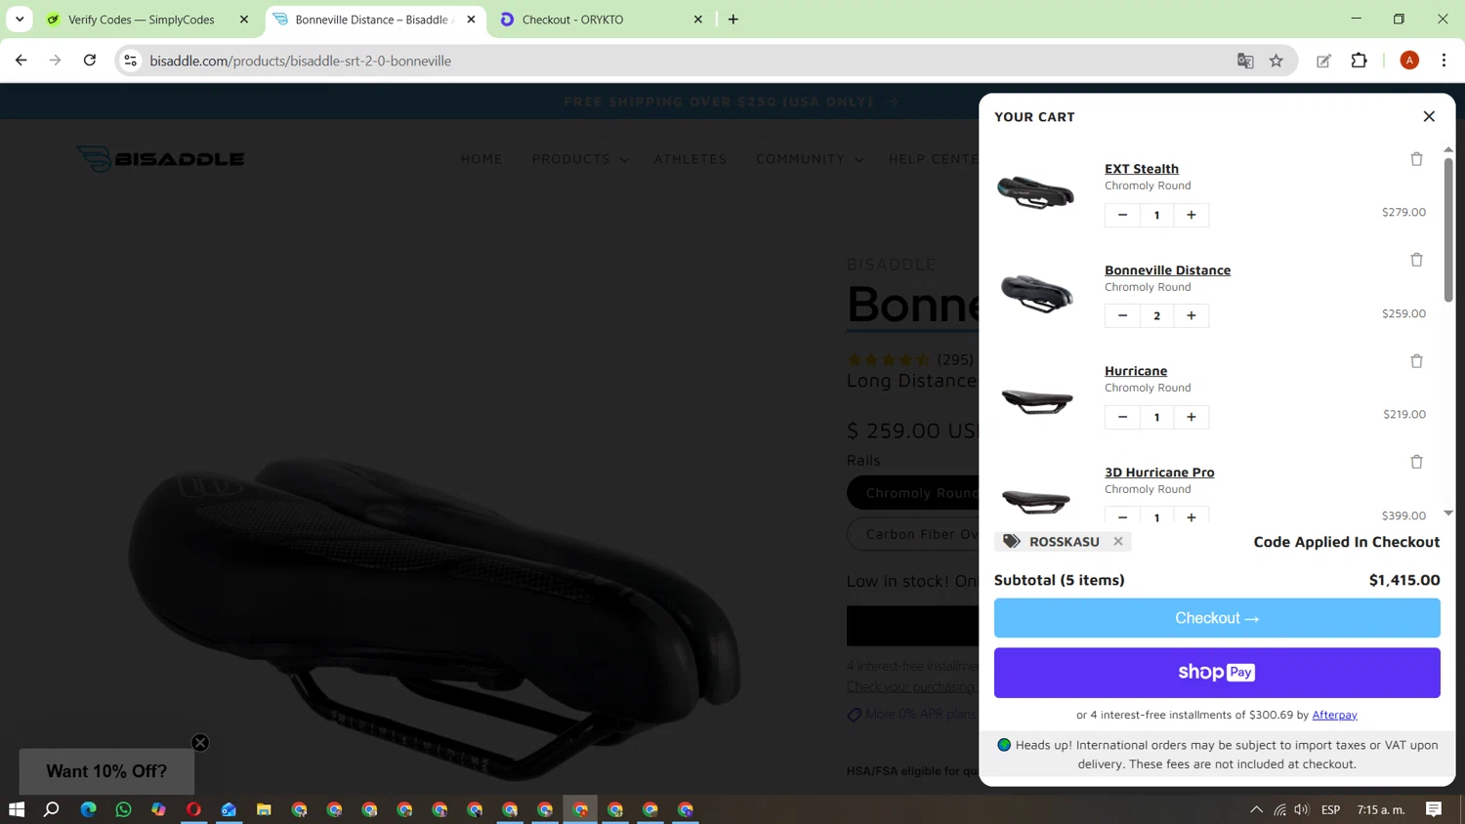View the EXT Stealth saddle thumbnail
The width and height of the screenshot is (1465, 824).
[x=1036, y=191]
